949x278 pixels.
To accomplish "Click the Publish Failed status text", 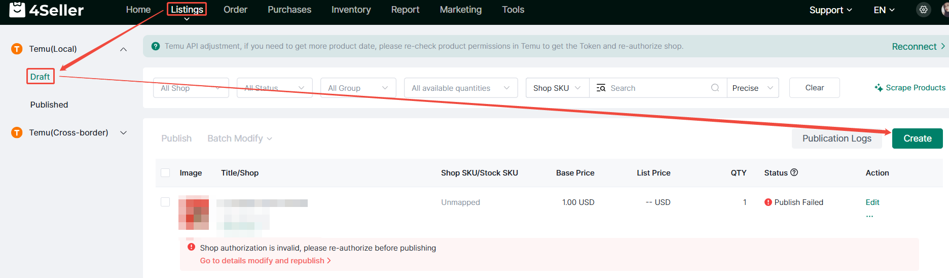I will (798, 202).
